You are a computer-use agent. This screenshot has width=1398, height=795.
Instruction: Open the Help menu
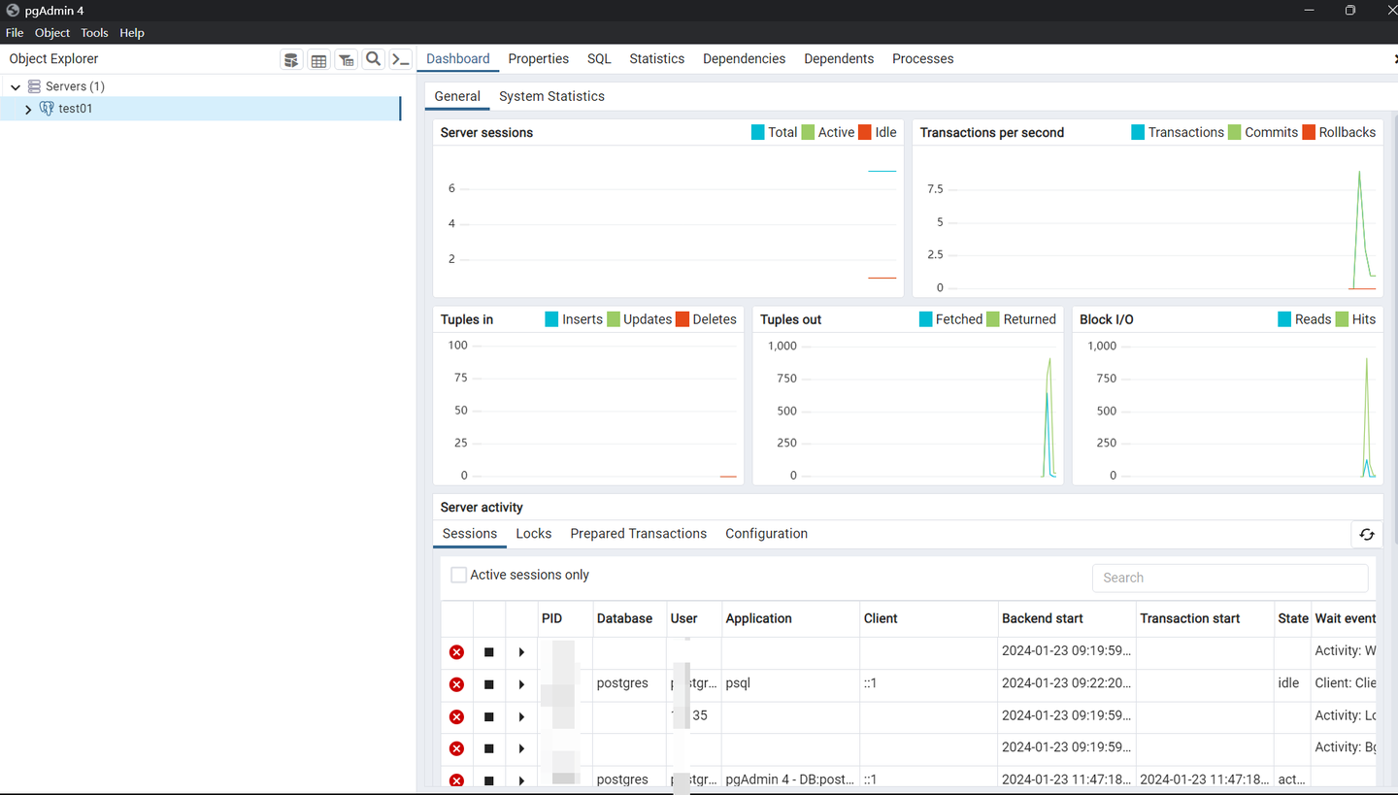[x=132, y=33]
